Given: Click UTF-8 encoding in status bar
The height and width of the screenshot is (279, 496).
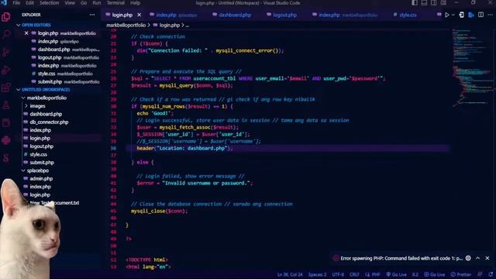Looking at the screenshot, I should click(338, 274).
